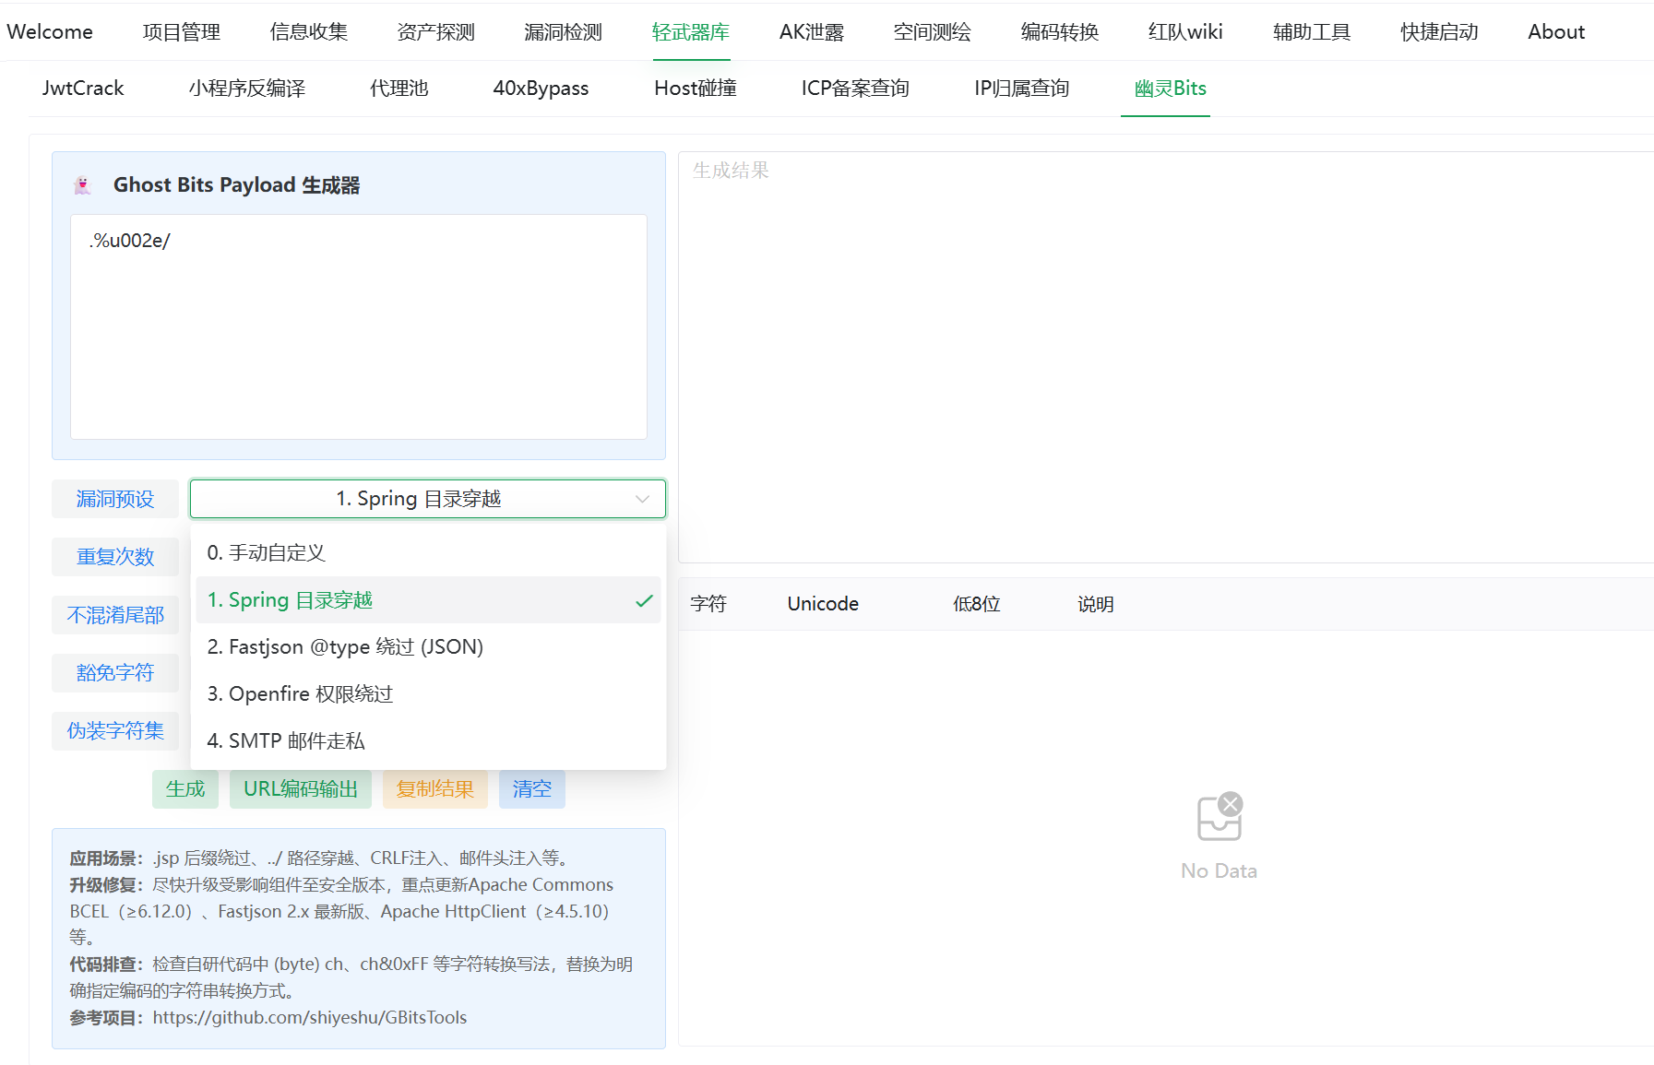Open 漏洞检测 tab
Screen dimensions: 1654x1065
pos(564,32)
